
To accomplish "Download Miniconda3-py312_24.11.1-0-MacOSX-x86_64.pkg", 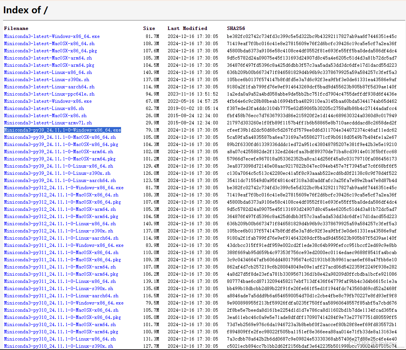I will (x=62, y=202).
